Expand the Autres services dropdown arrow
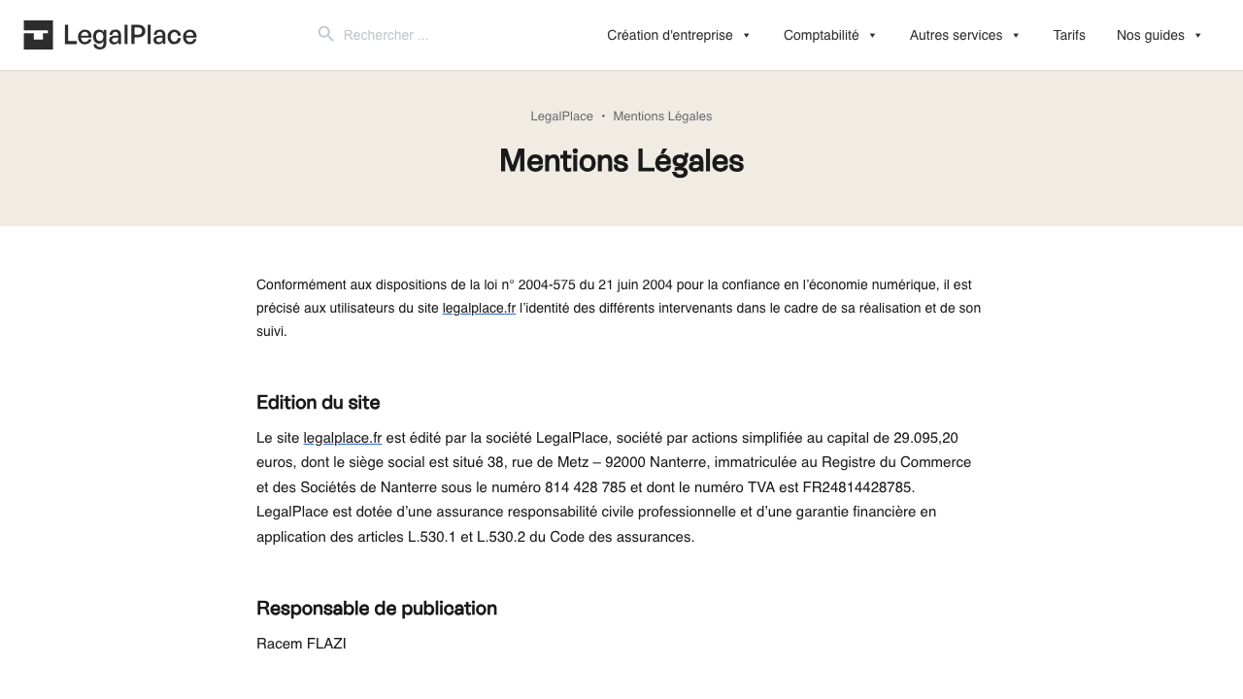The width and height of the screenshot is (1243, 699). pos(1016,36)
